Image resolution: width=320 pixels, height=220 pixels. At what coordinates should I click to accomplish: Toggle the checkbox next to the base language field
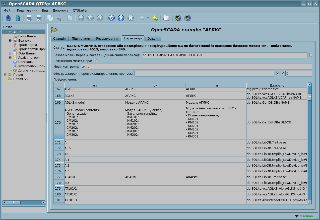(x=311, y=55)
